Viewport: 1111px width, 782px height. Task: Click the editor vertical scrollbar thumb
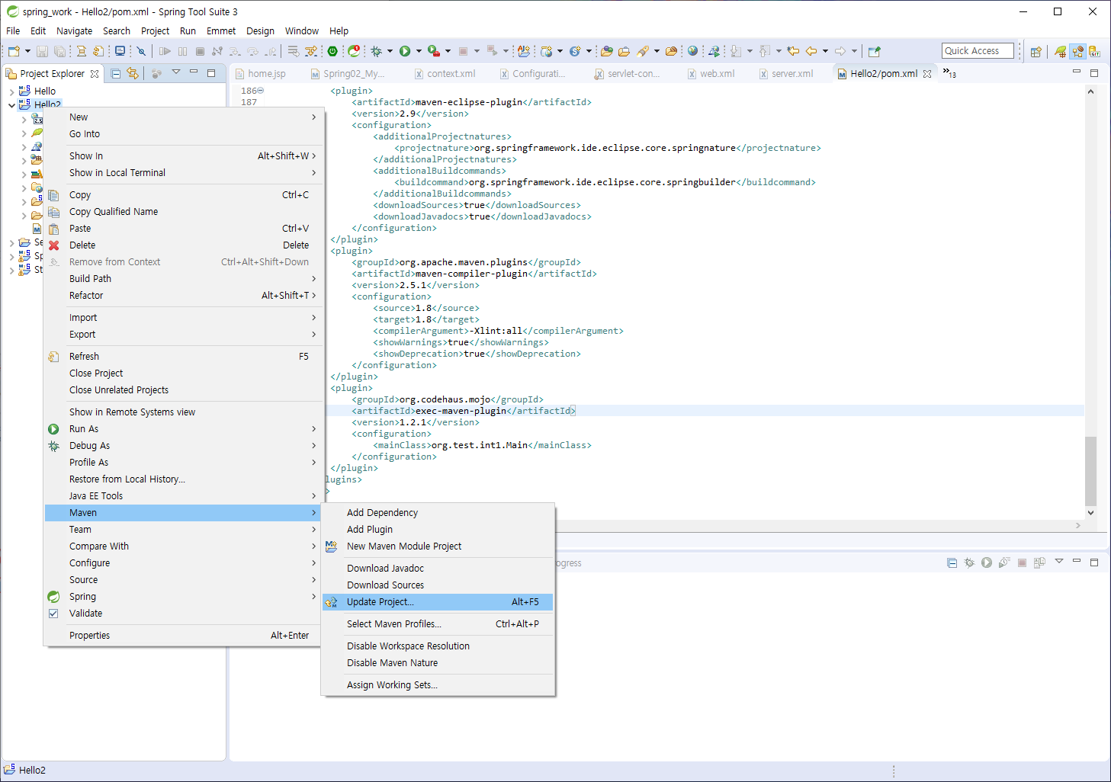tap(1090, 471)
